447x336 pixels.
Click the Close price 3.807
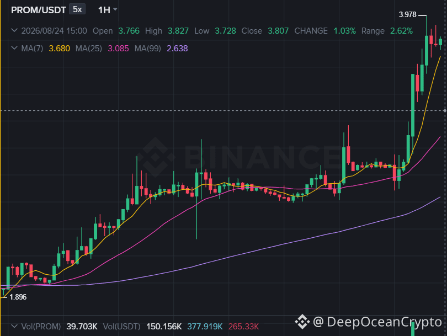pos(278,31)
